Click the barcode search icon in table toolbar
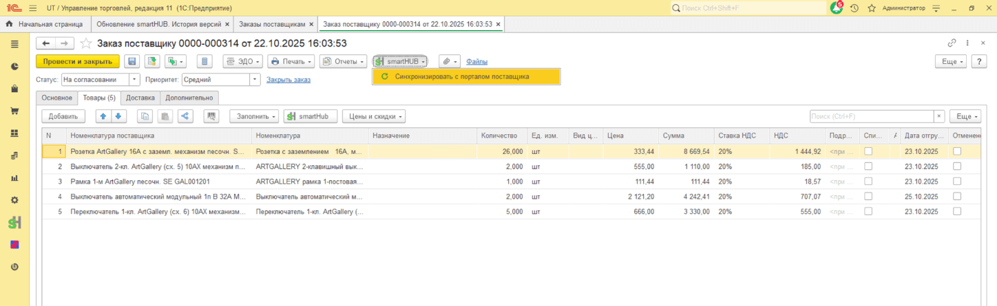 (x=211, y=116)
